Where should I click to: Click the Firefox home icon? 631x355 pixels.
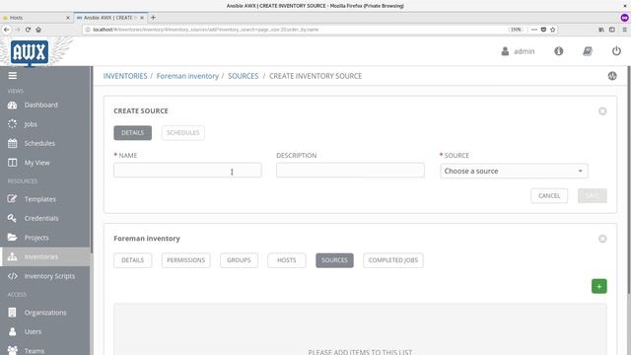(x=38, y=30)
